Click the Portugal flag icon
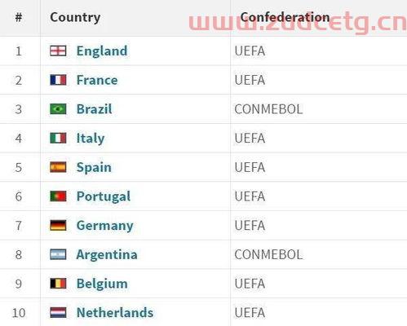407x326 pixels. [58, 196]
